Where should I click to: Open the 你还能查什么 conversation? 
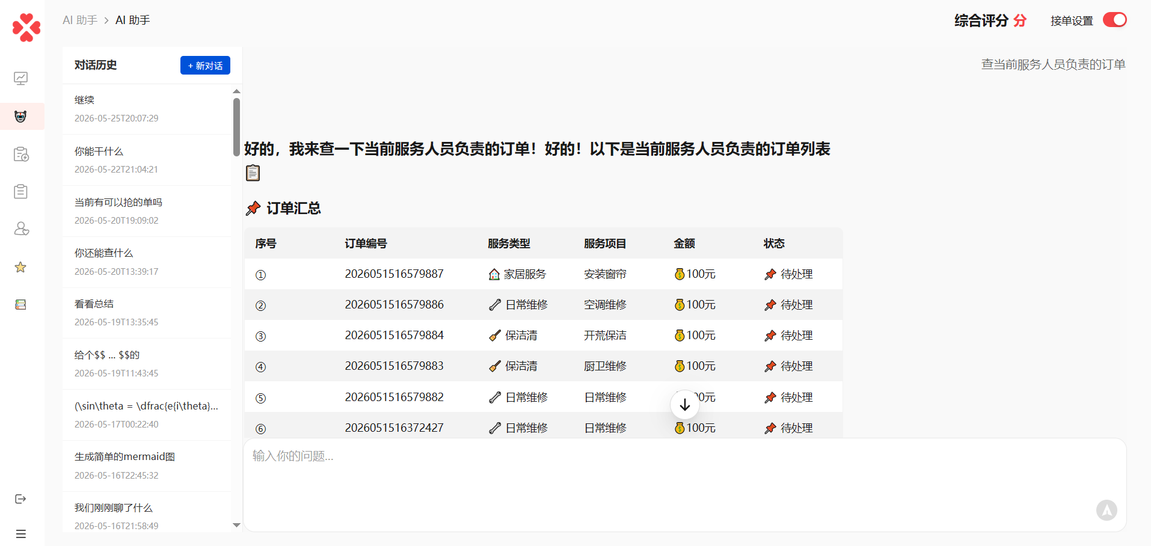point(147,262)
